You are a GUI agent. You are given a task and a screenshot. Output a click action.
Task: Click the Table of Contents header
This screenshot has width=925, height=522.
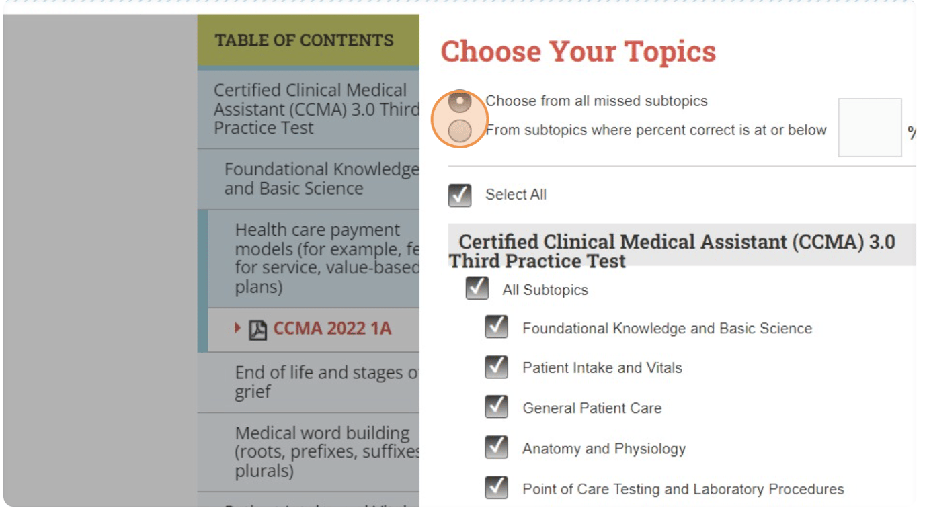[304, 40]
